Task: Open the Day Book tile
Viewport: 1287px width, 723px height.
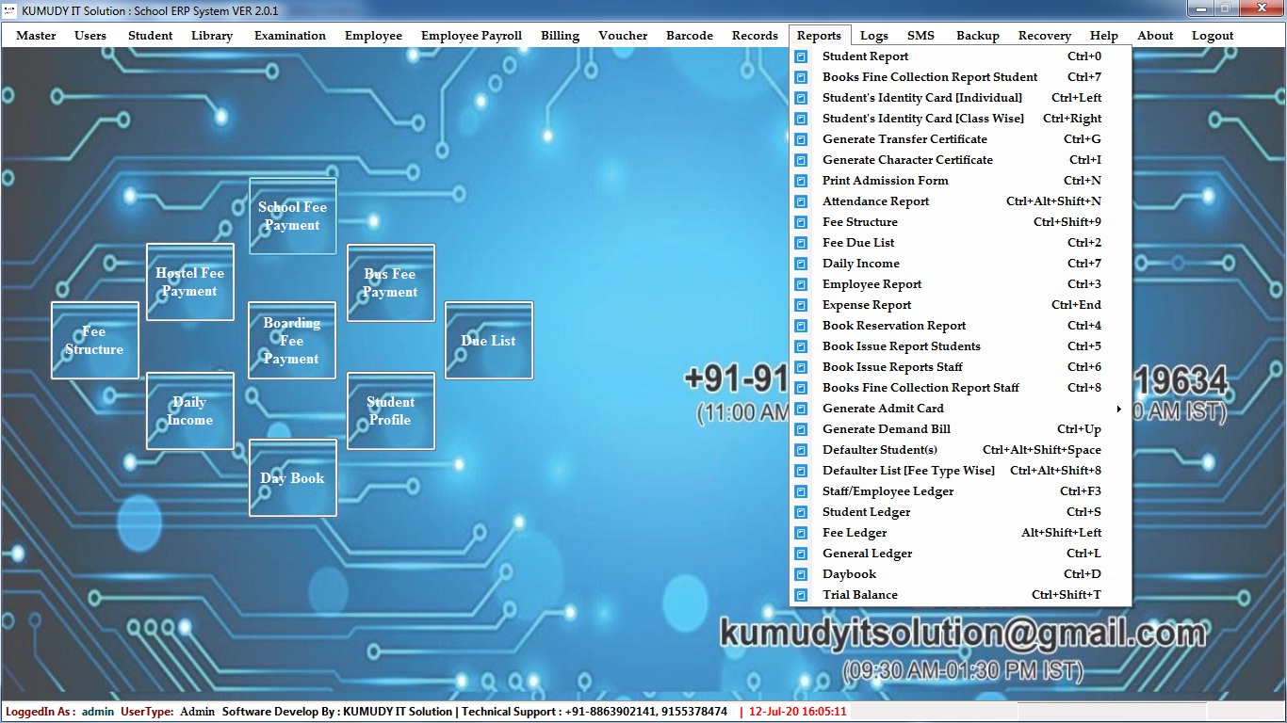Action: click(x=292, y=478)
